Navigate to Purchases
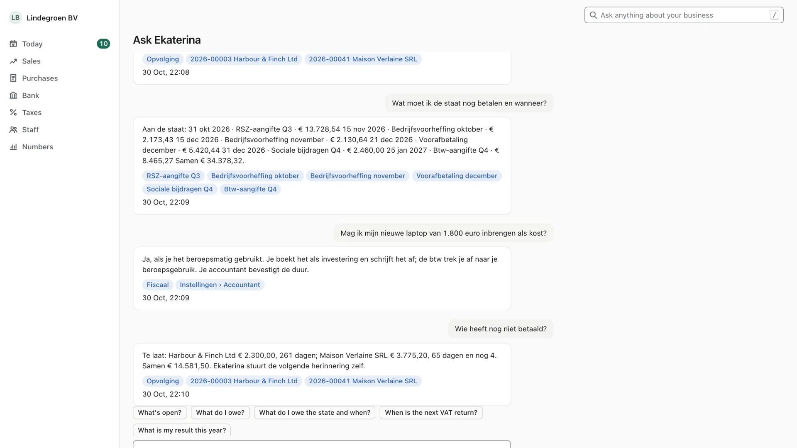797x448 pixels. tap(60, 78)
